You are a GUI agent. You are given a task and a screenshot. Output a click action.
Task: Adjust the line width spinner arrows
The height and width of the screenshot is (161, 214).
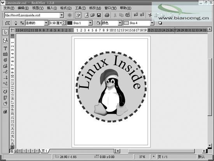pyautogui.click(x=64, y=23)
